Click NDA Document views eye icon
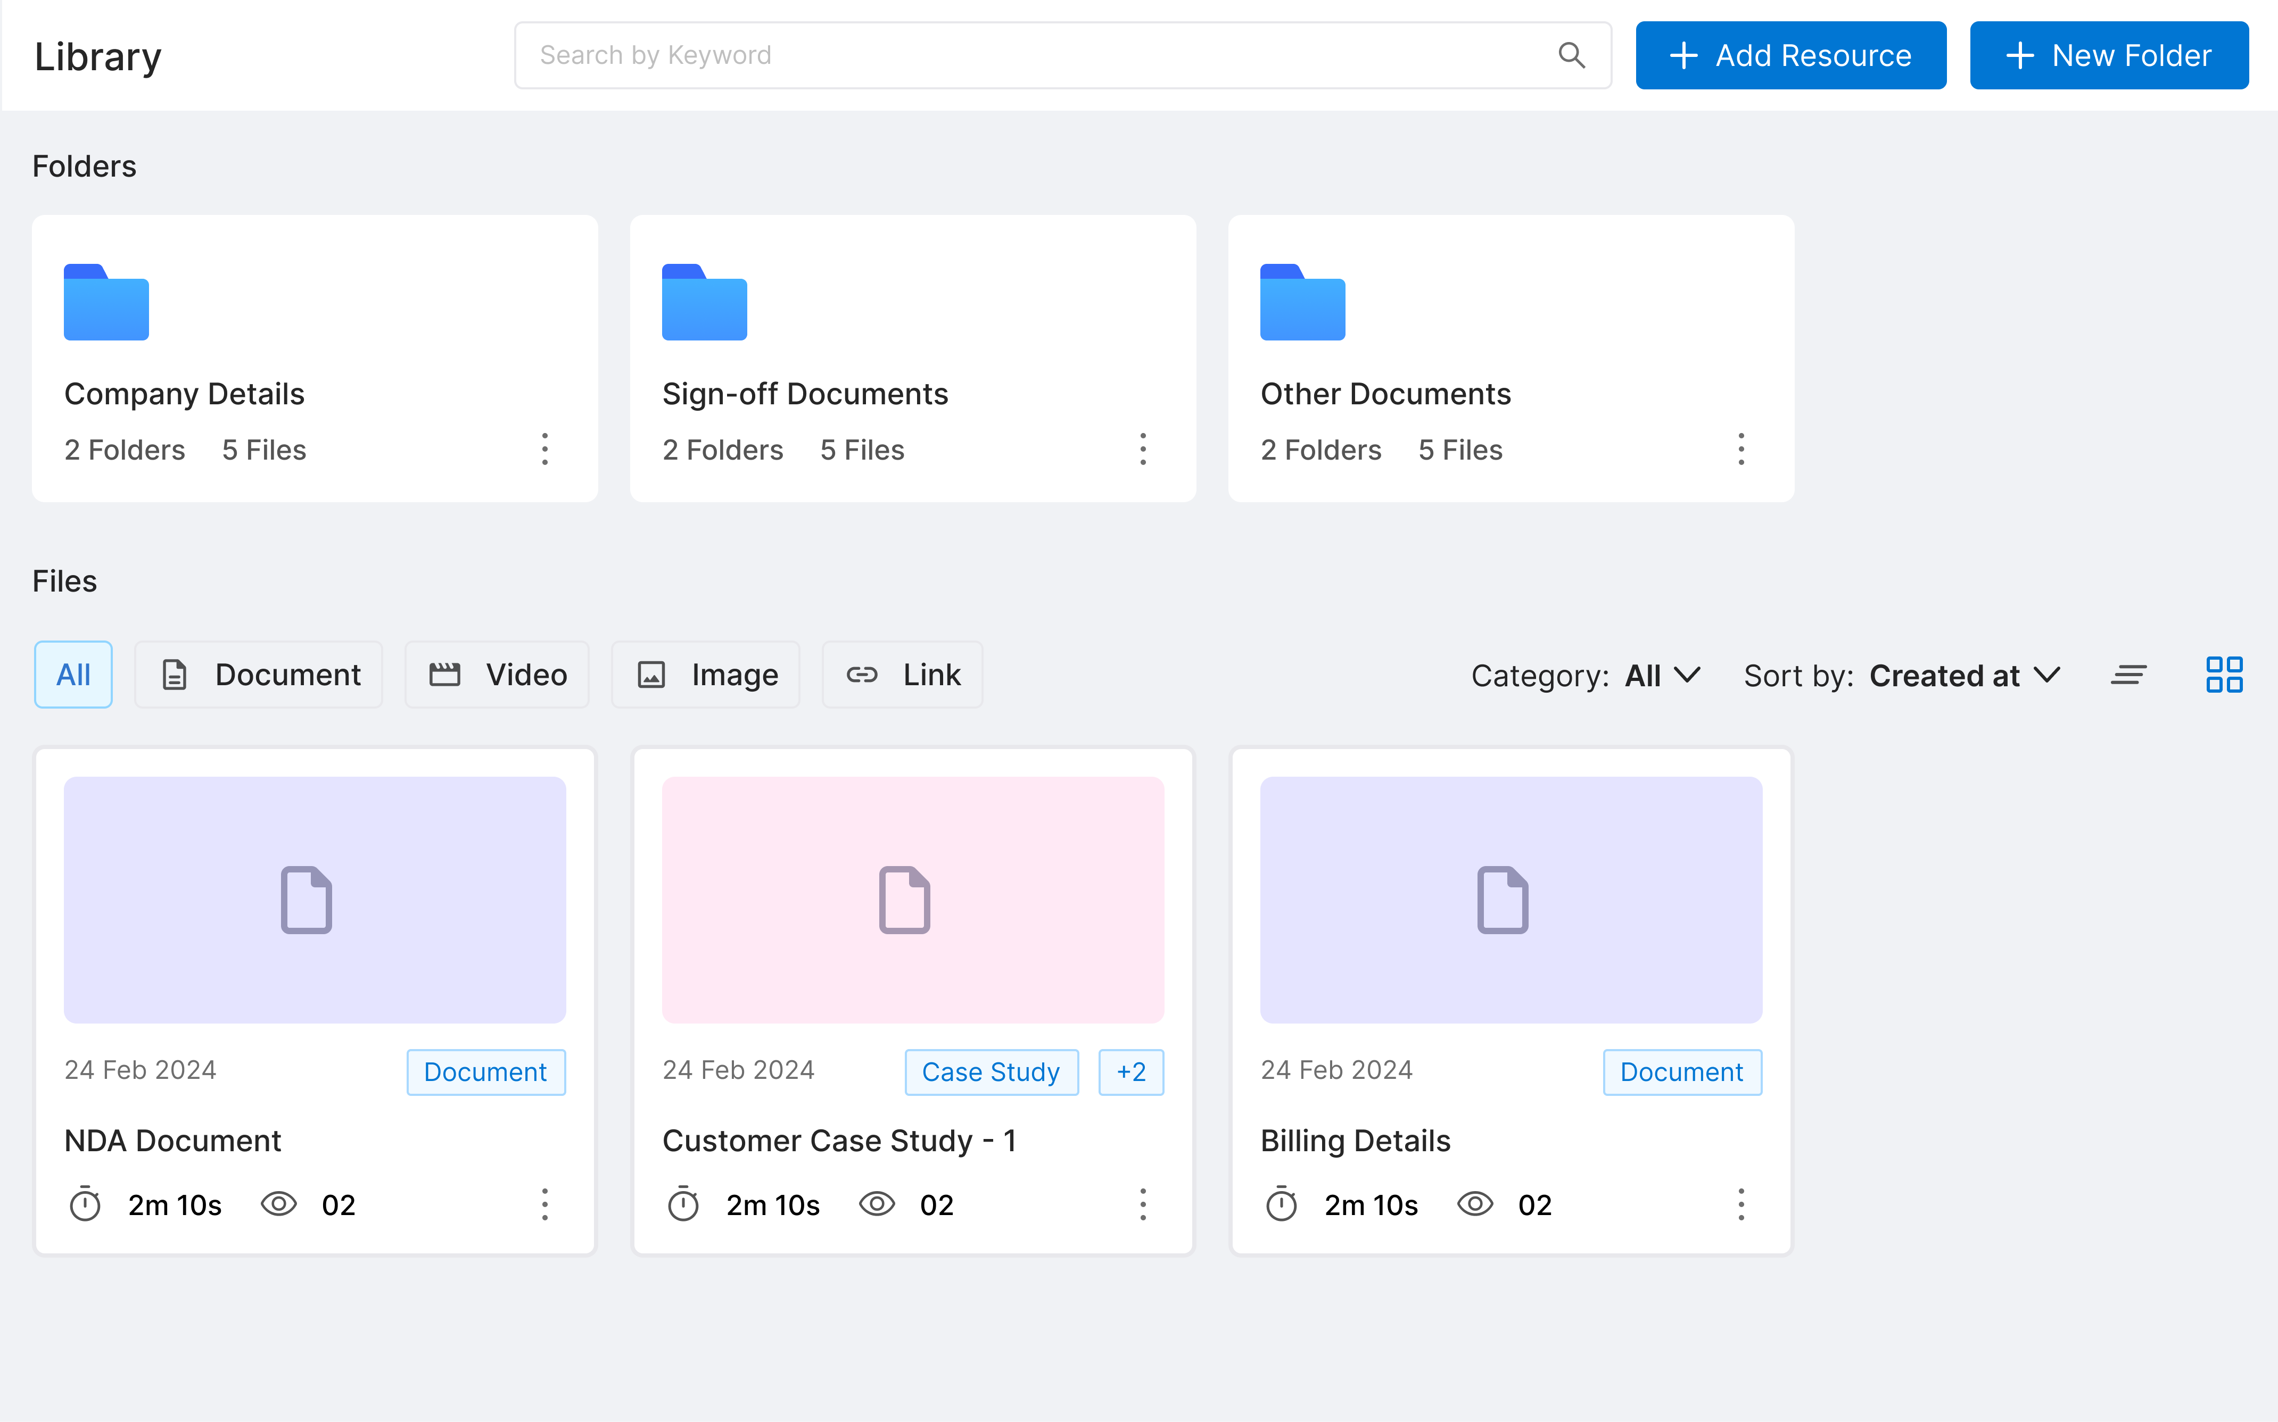Image resolution: width=2278 pixels, height=1422 pixels. click(278, 1205)
